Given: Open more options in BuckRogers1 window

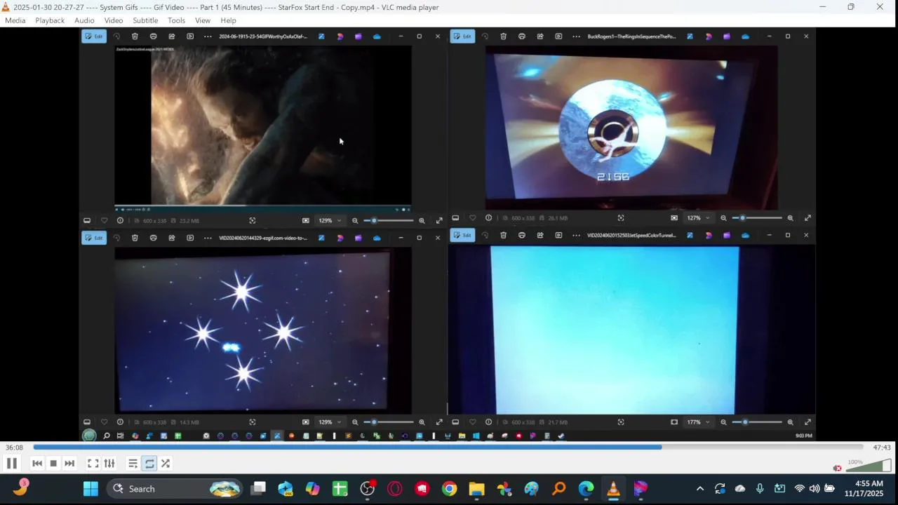Looking at the screenshot, I should (x=576, y=36).
